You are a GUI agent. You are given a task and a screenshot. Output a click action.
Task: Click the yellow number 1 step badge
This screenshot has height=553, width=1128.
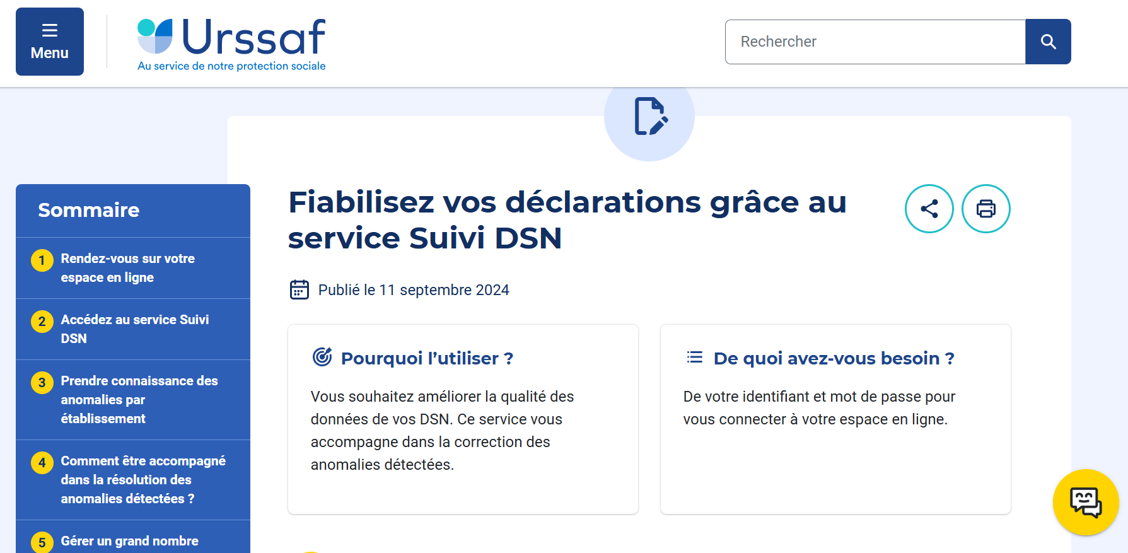[x=42, y=260]
